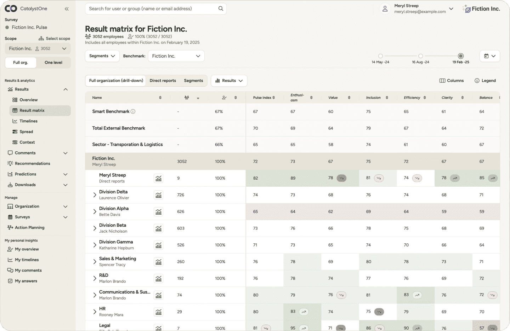Image resolution: width=510 pixels, height=331 pixels.
Task: Collapse the sidebar with the double-chevron icon
Action: [67, 9]
